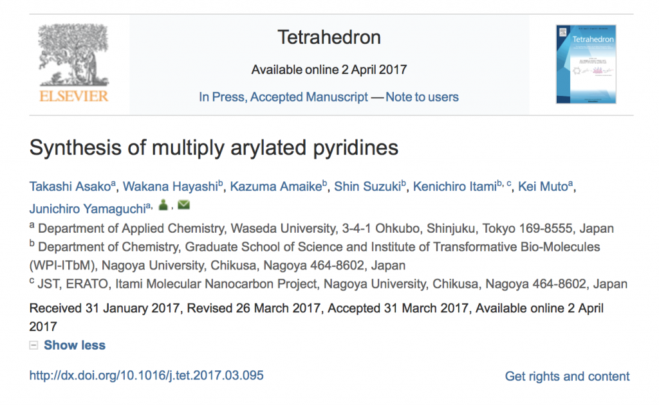Open author Kenichiro Itami
Screen dimensions: 659x405
[x=455, y=186]
